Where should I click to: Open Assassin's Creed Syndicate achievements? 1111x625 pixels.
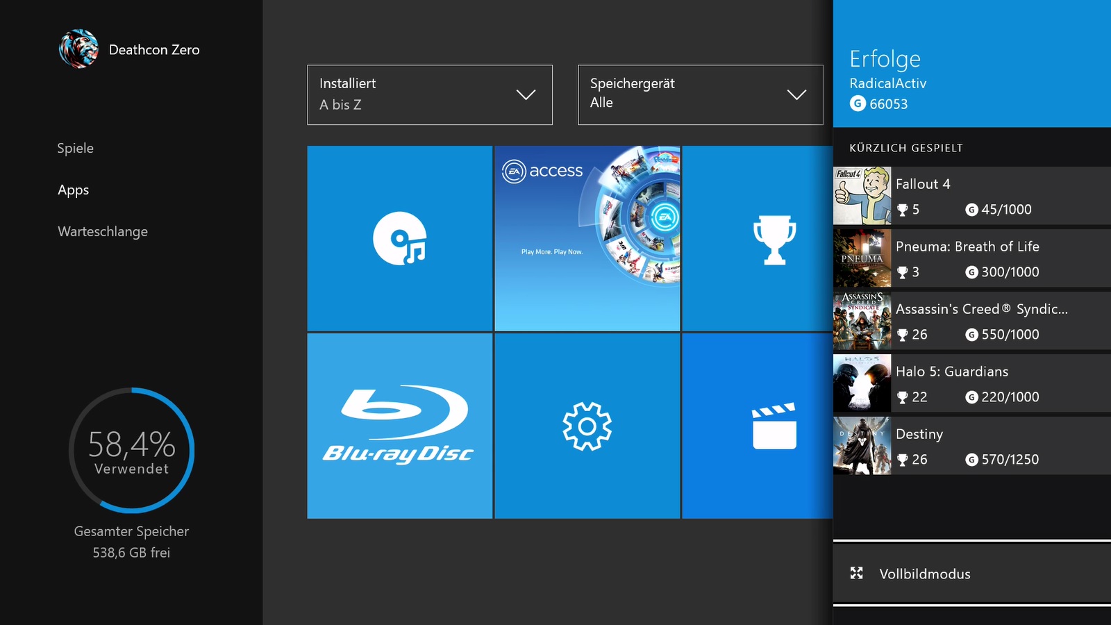[972, 321]
